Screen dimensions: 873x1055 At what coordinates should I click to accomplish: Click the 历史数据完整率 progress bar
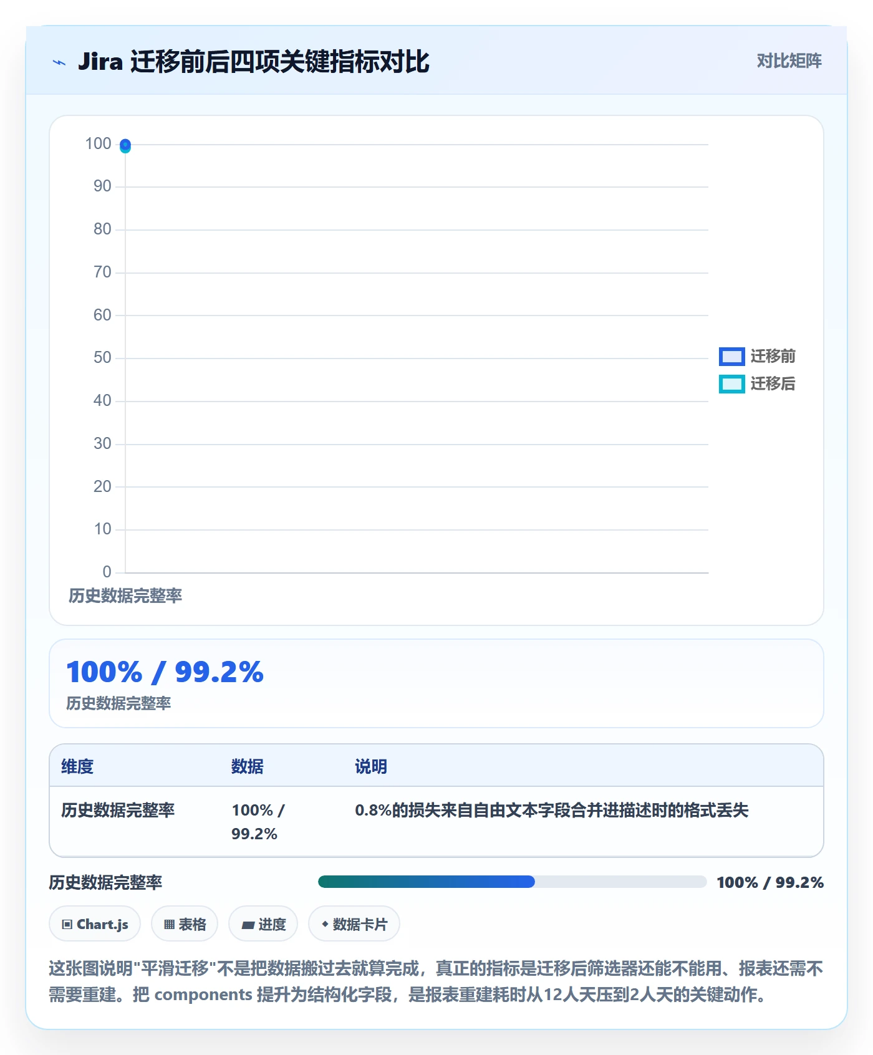pos(512,882)
